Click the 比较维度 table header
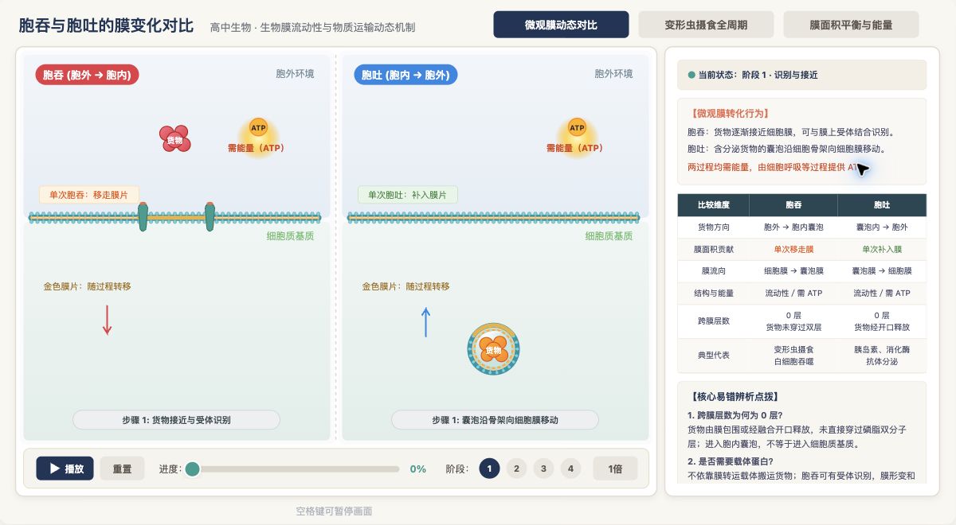 point(713,205)
